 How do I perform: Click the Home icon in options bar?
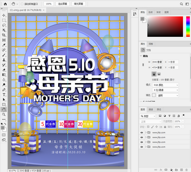pyautogui.click(x=5, y=4)
